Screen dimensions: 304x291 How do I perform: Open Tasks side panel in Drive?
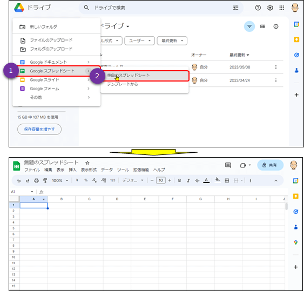tap(296, 55)
